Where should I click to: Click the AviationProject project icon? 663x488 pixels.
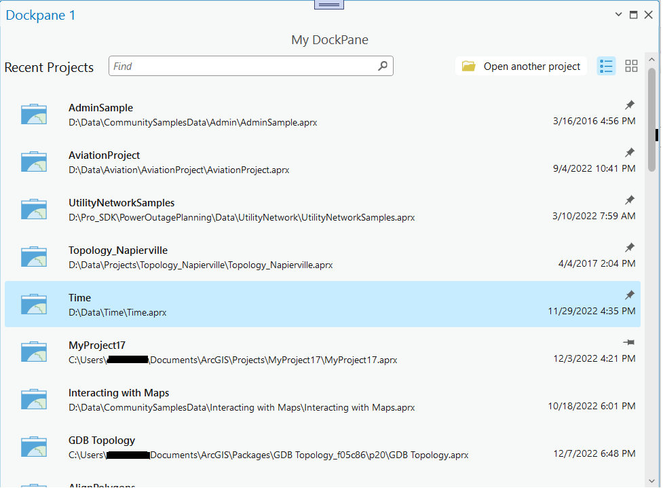[34, 162]
